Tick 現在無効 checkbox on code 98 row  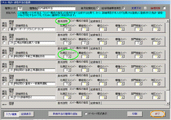4,97
